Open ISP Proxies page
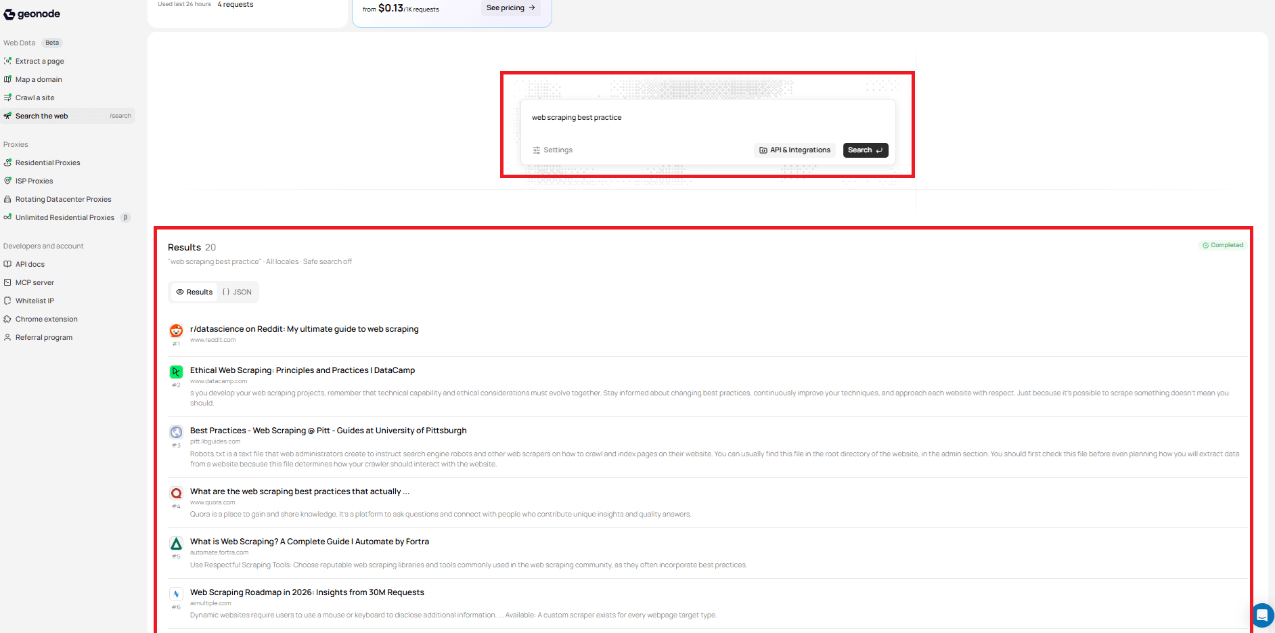This screenshot has height=633, width=1275. pyautogui.click(x=35, y=181)
